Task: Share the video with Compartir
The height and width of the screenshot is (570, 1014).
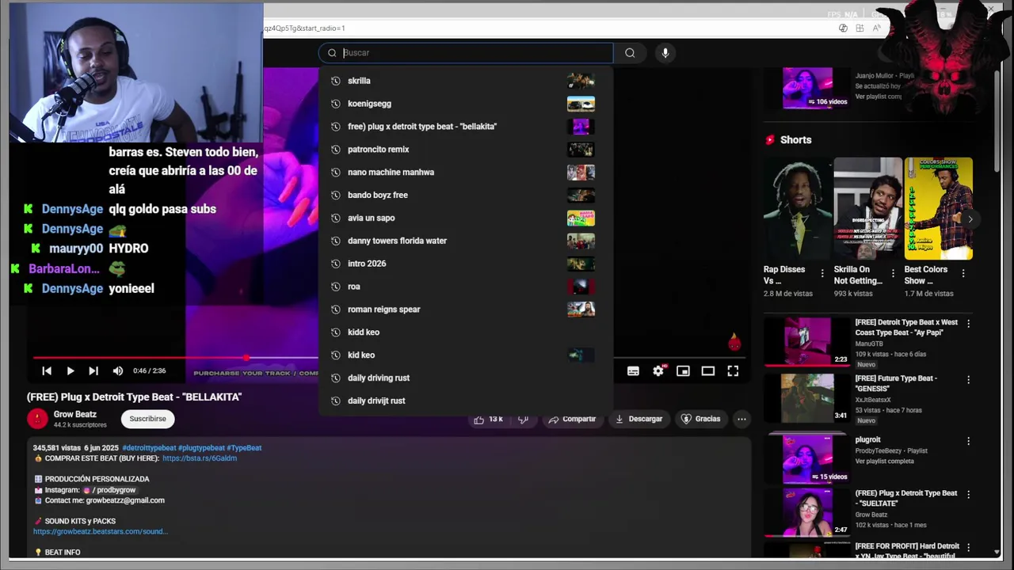Action: tap(572, 419)
